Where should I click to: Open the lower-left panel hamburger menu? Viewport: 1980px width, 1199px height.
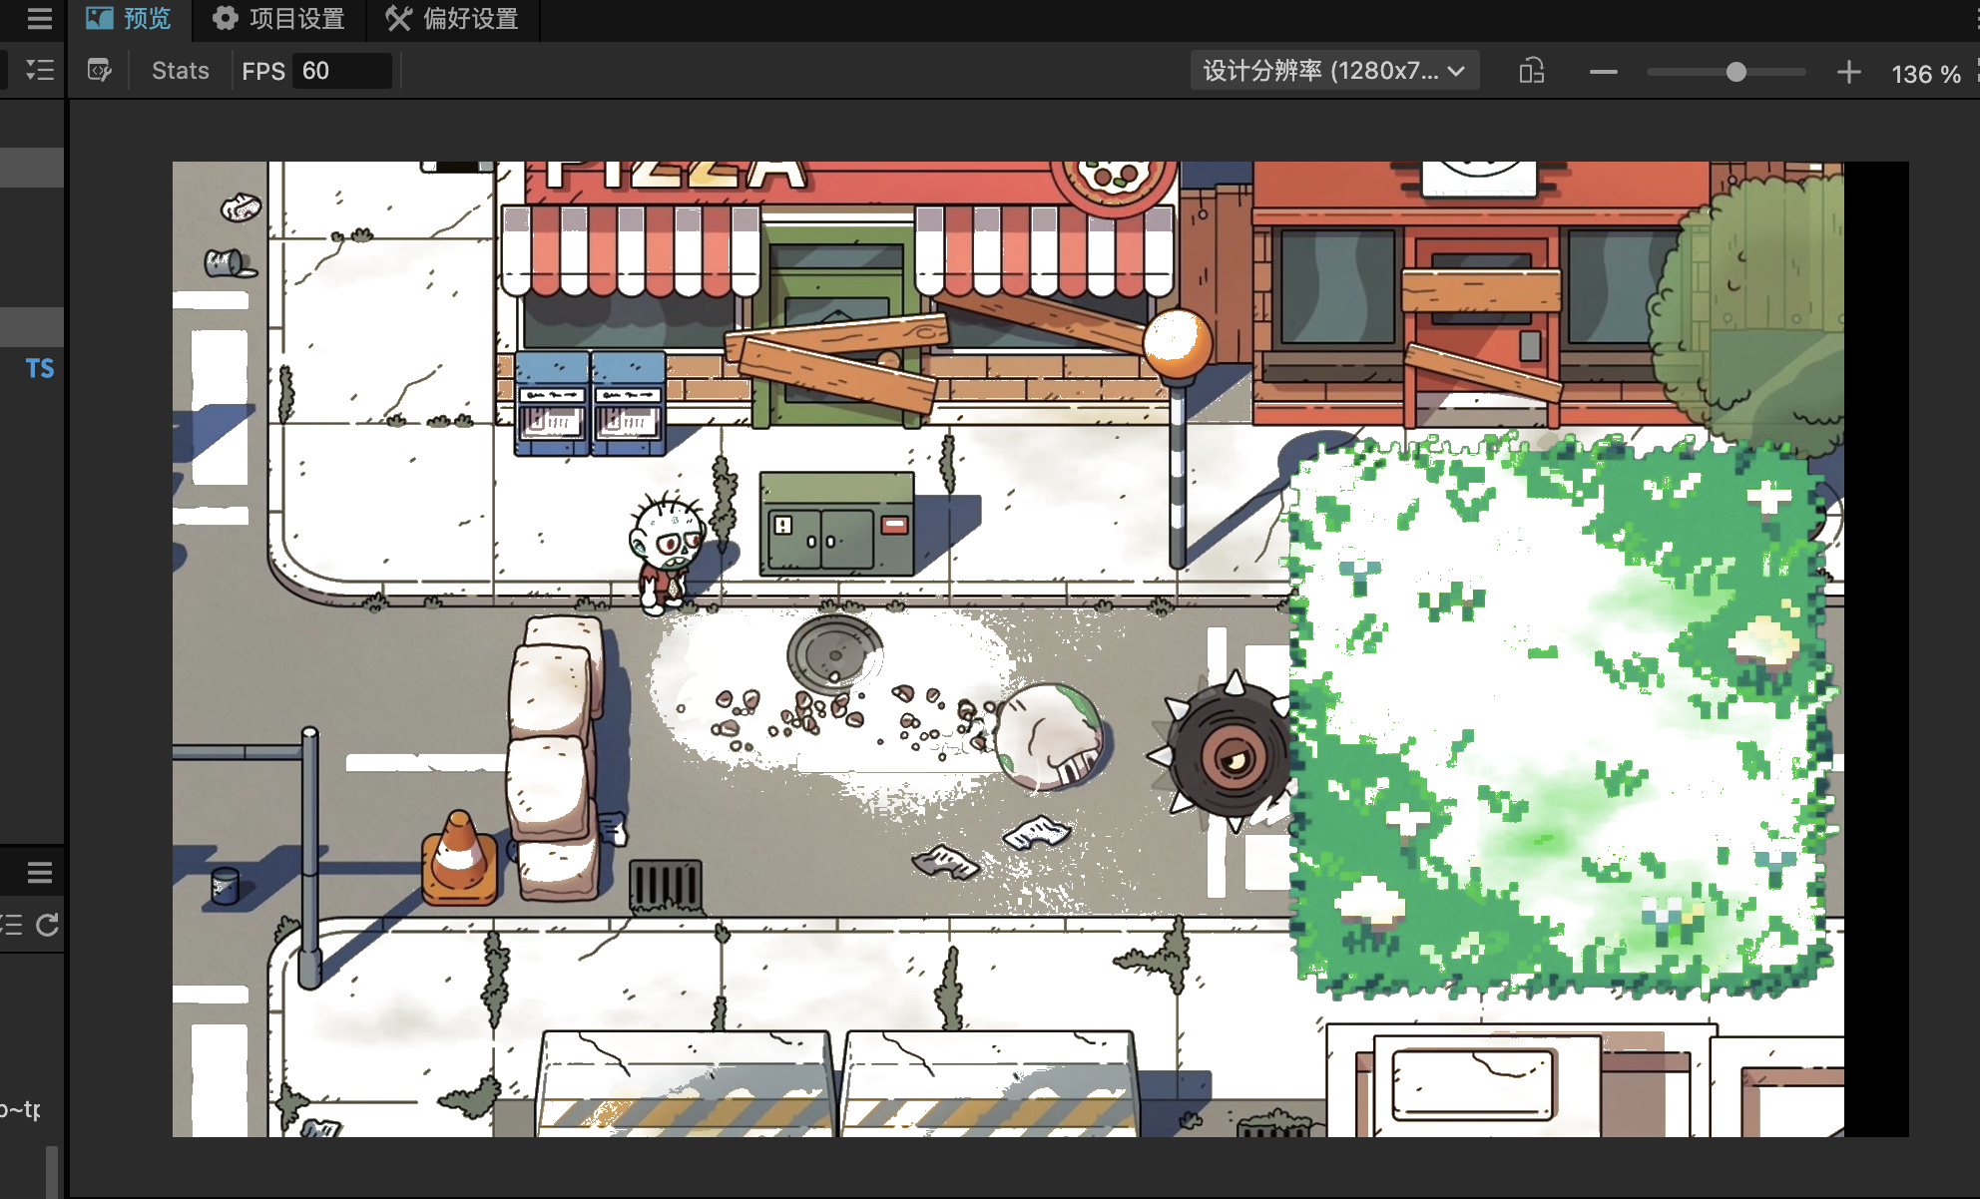39,873
